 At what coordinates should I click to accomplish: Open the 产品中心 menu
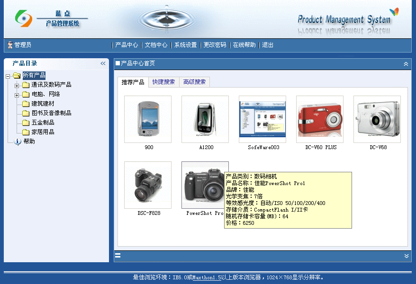coord(127,45)
